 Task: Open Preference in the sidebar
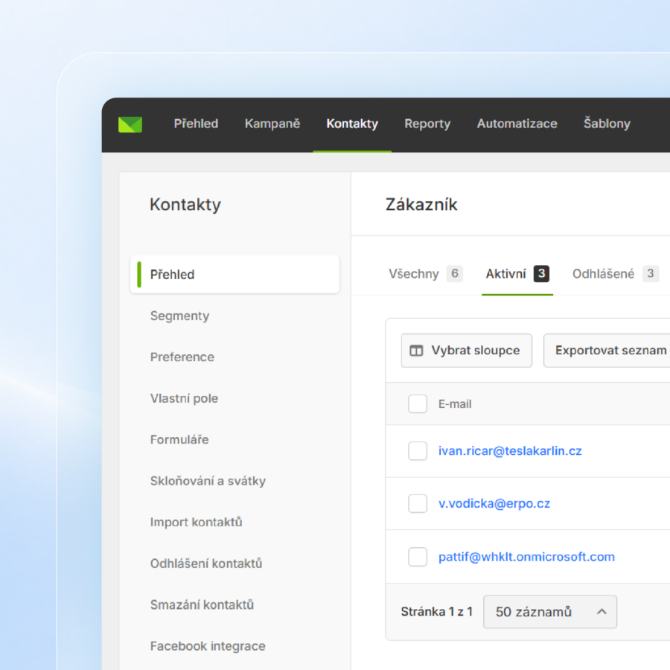[182, 357]
